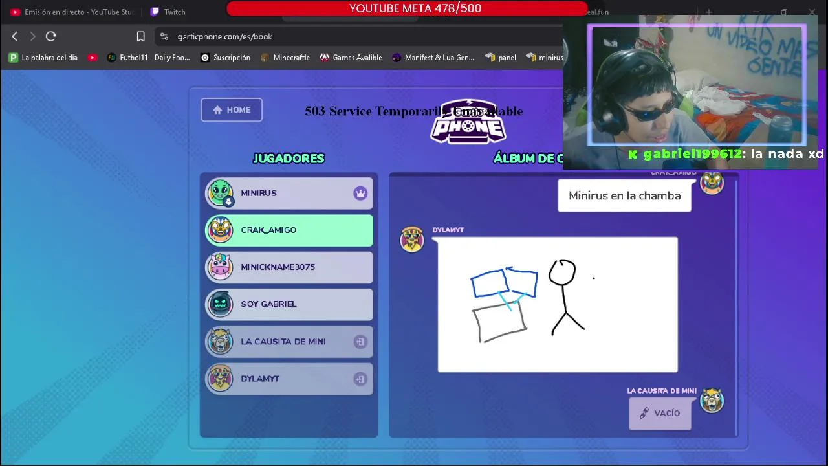This screenshot has width=828, height=466.
Task: Click LA CAUSITA DE MINI avatar in player list
Action: pyautogui.click(x=220, y=342)
